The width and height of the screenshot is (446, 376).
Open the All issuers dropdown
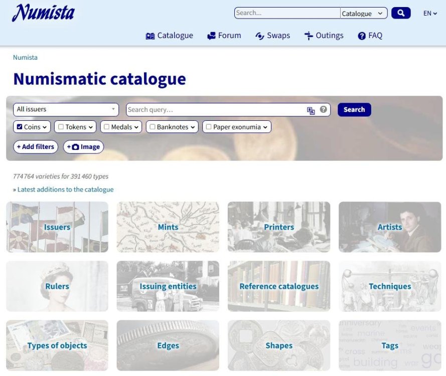(66, 109)
